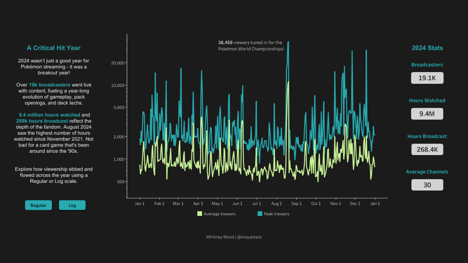
Task: Select the Peak Viewers legend label
Action: (x=277, y=214)
